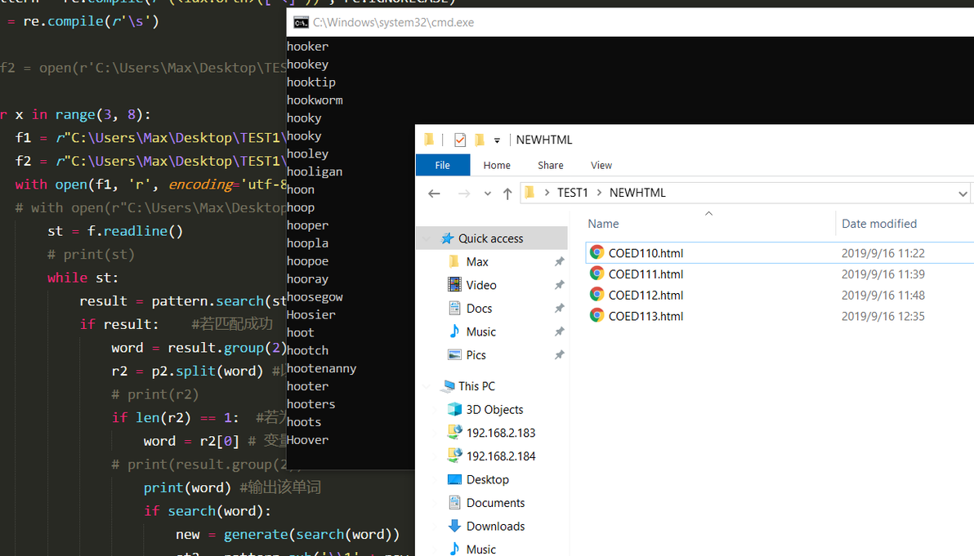
Task: Click TEST1 in the address path
Action: pyautogui.click(x=573, y=193)
